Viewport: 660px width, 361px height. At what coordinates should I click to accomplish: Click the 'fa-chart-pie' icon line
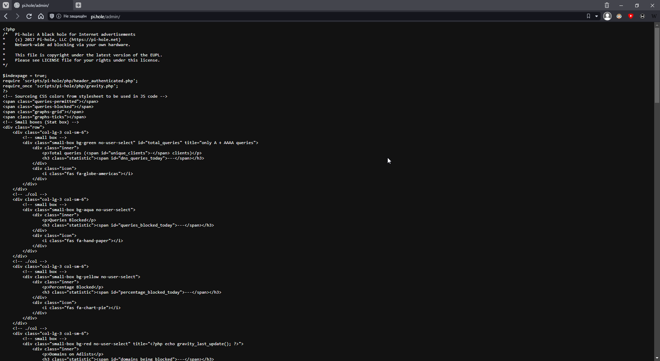pos(81,308)
